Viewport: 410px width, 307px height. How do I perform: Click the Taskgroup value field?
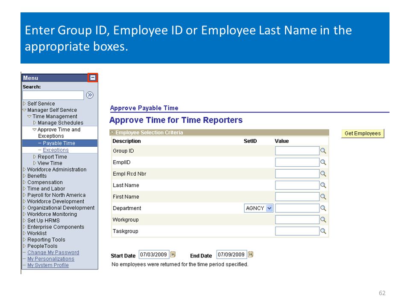297,231
